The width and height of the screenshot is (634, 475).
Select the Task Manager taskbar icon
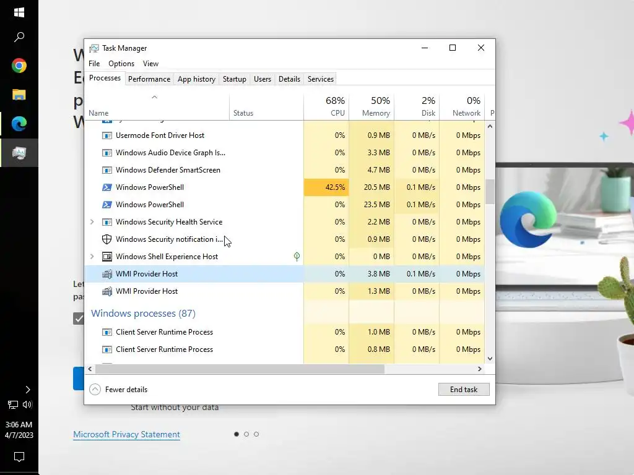coord(19,153)
